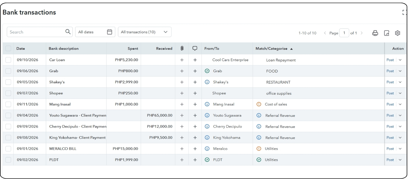Click the warning icon beside Meralco Utilities
Viewport: 410px width, 179px height.
tap(259, 149)
